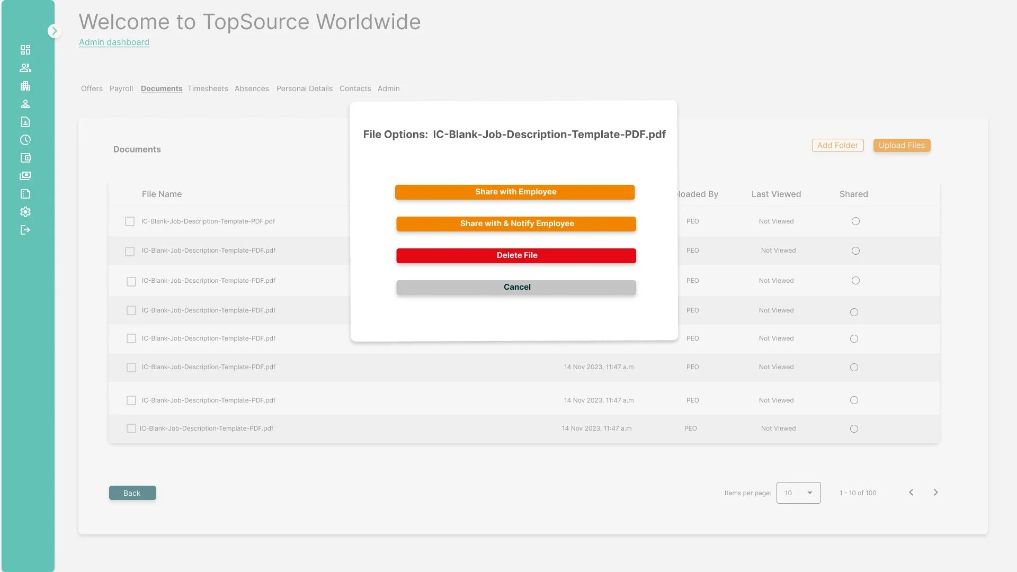
Task: Go to next page with right chevron
Action: pos(935,493)
